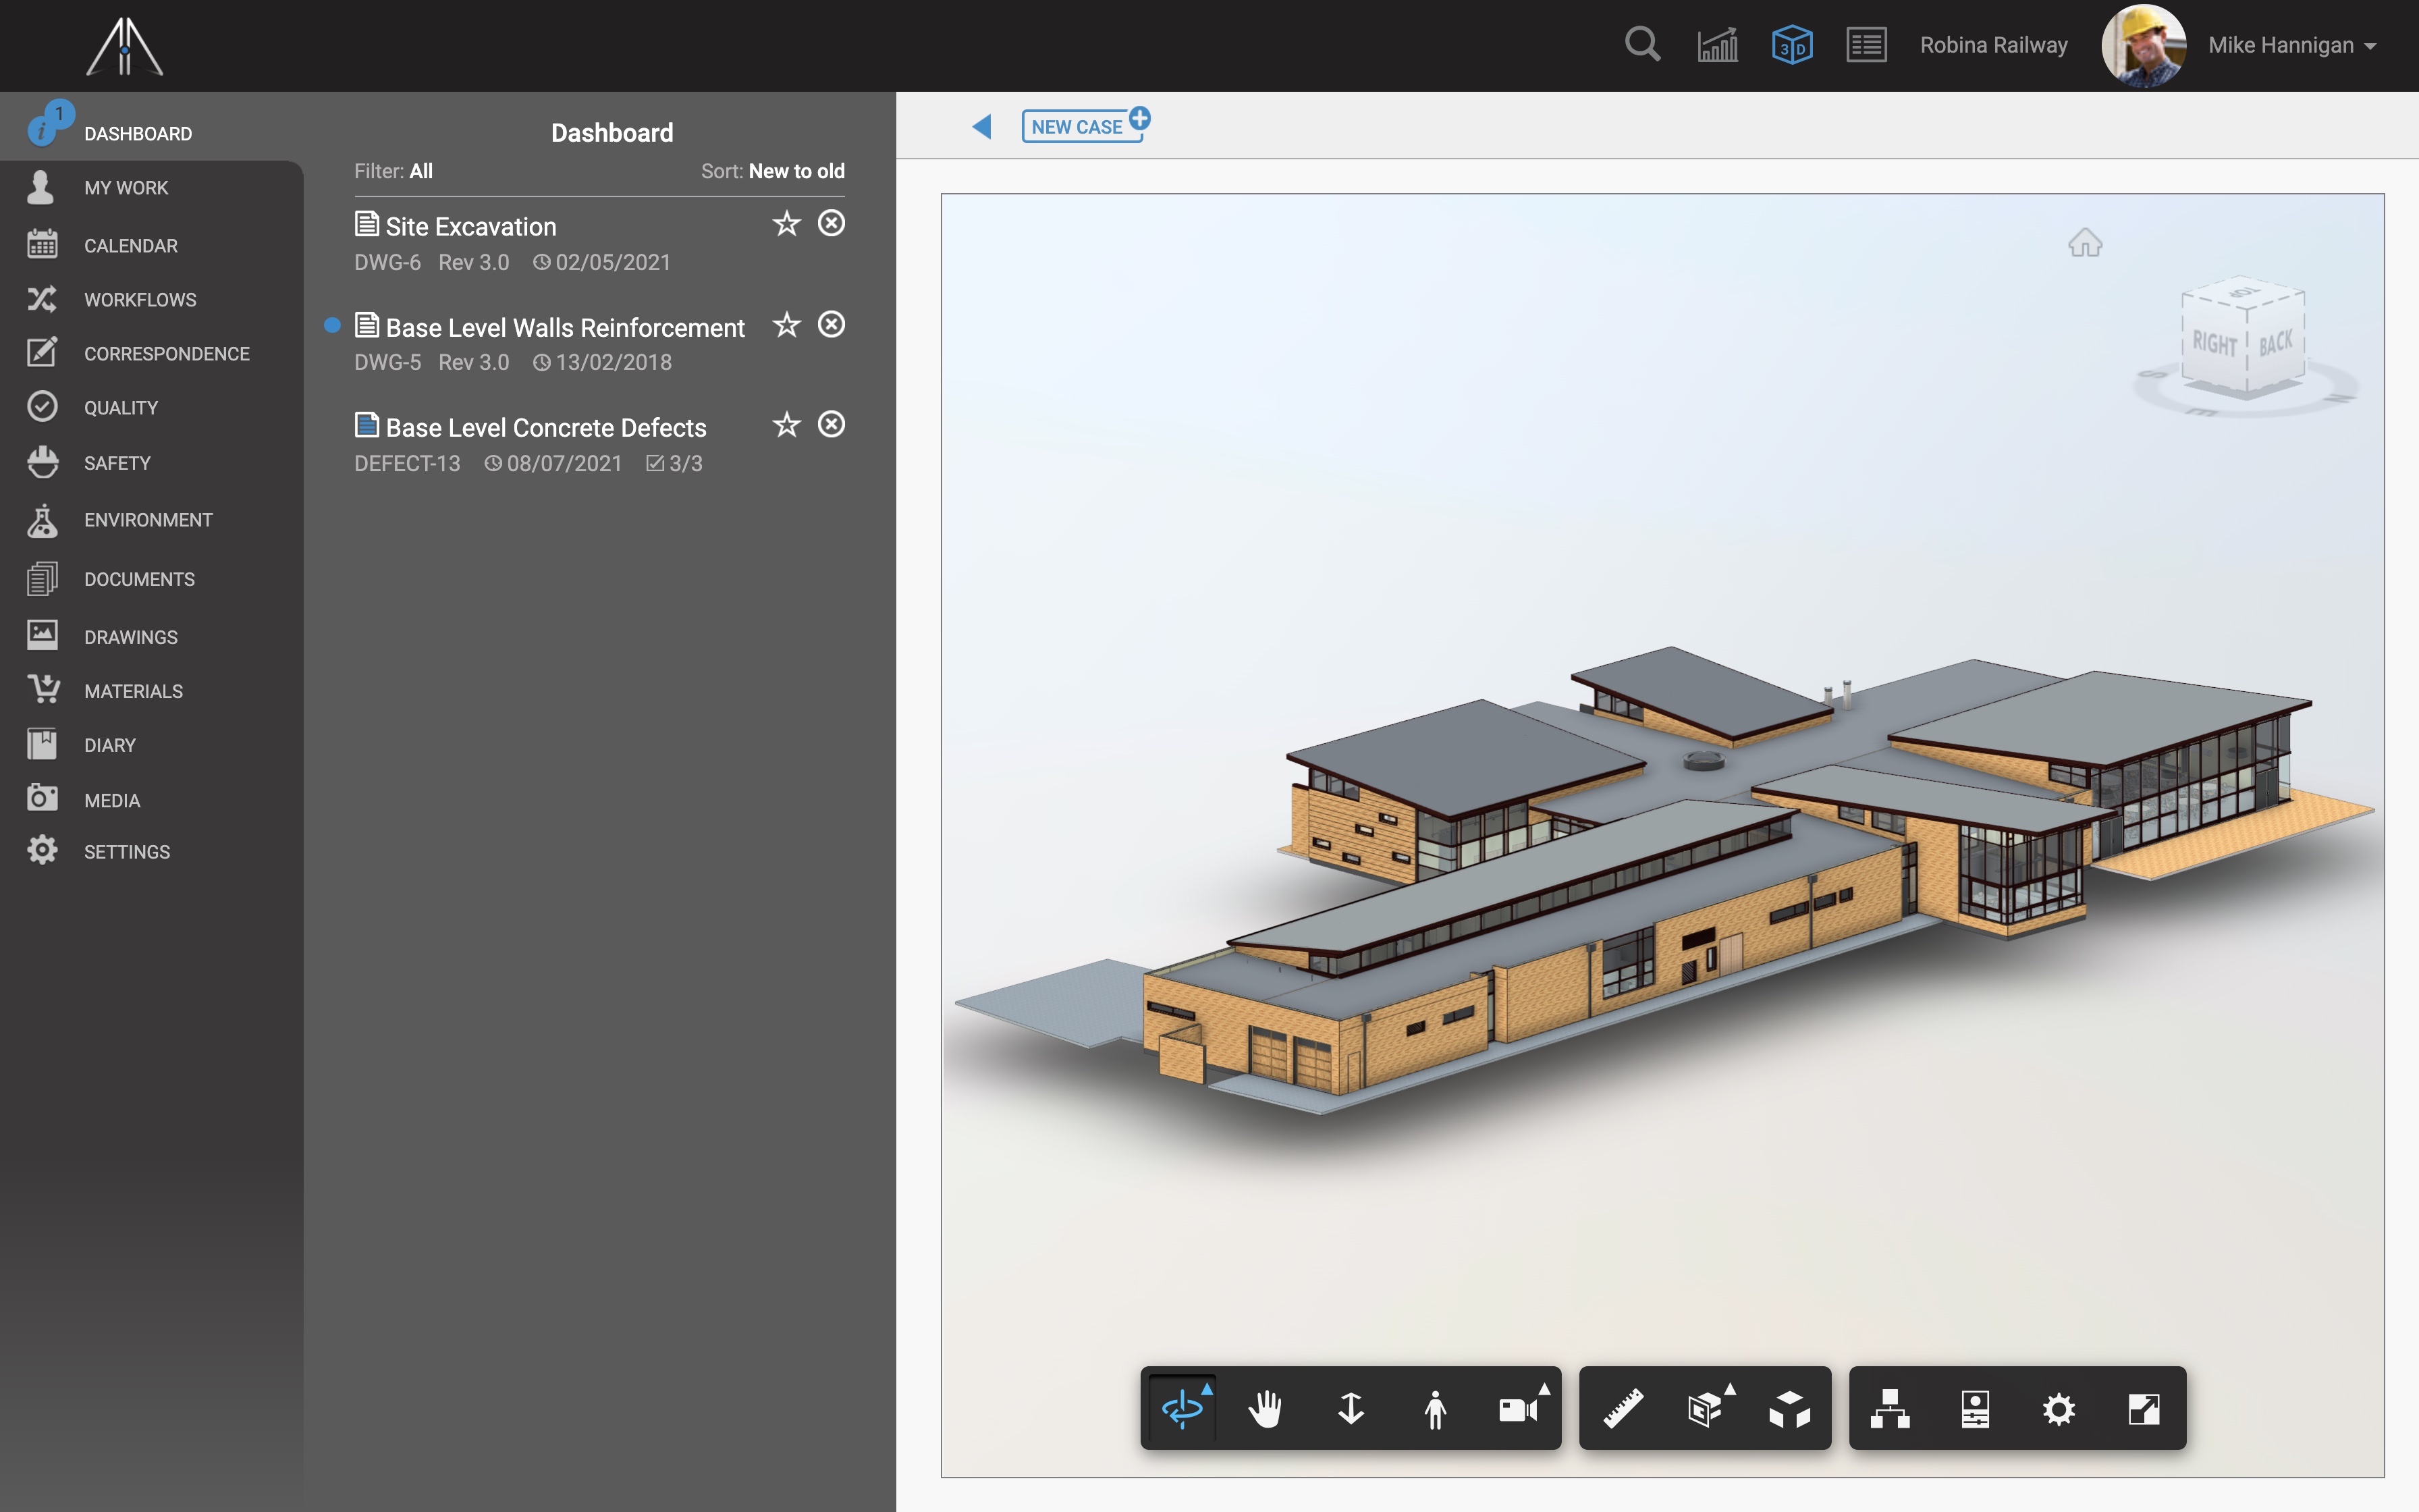The height and width of the screenshot is (1512, 2419).
Task: Favorite the Site Excavation item
Action: pyautogui.click(x=787, y=224)
